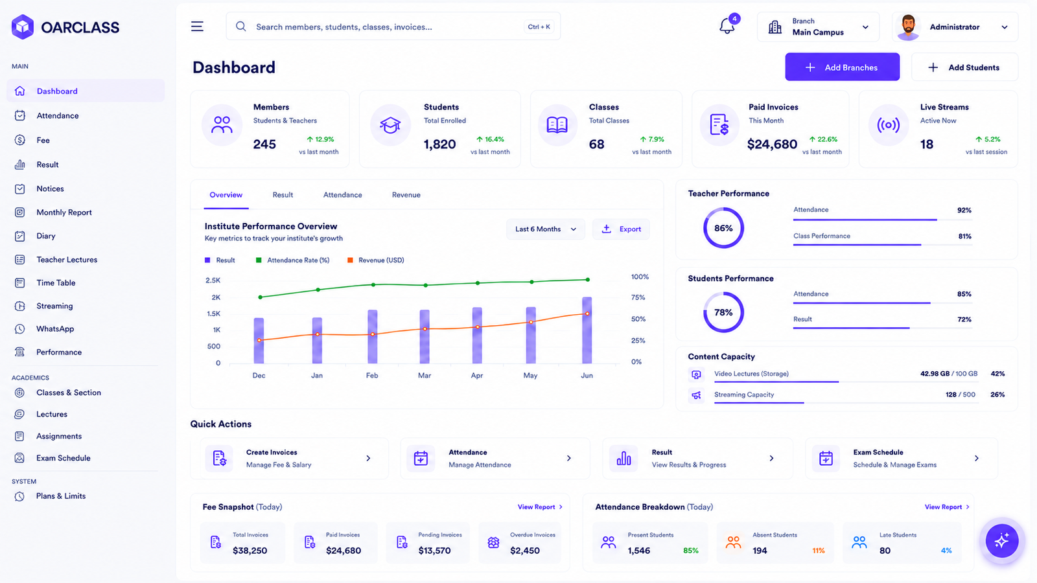Open Assignments in the sidebar
The width and height of the screenshot is (1037, 583).
click(x=86, y=437)
